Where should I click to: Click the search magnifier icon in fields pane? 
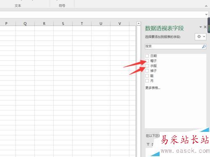pos(204,46)
